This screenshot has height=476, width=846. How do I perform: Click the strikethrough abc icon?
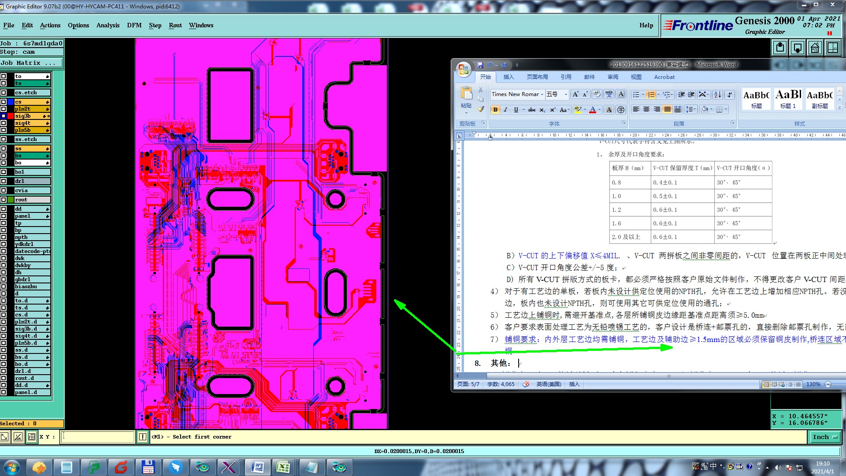[532, 110]
